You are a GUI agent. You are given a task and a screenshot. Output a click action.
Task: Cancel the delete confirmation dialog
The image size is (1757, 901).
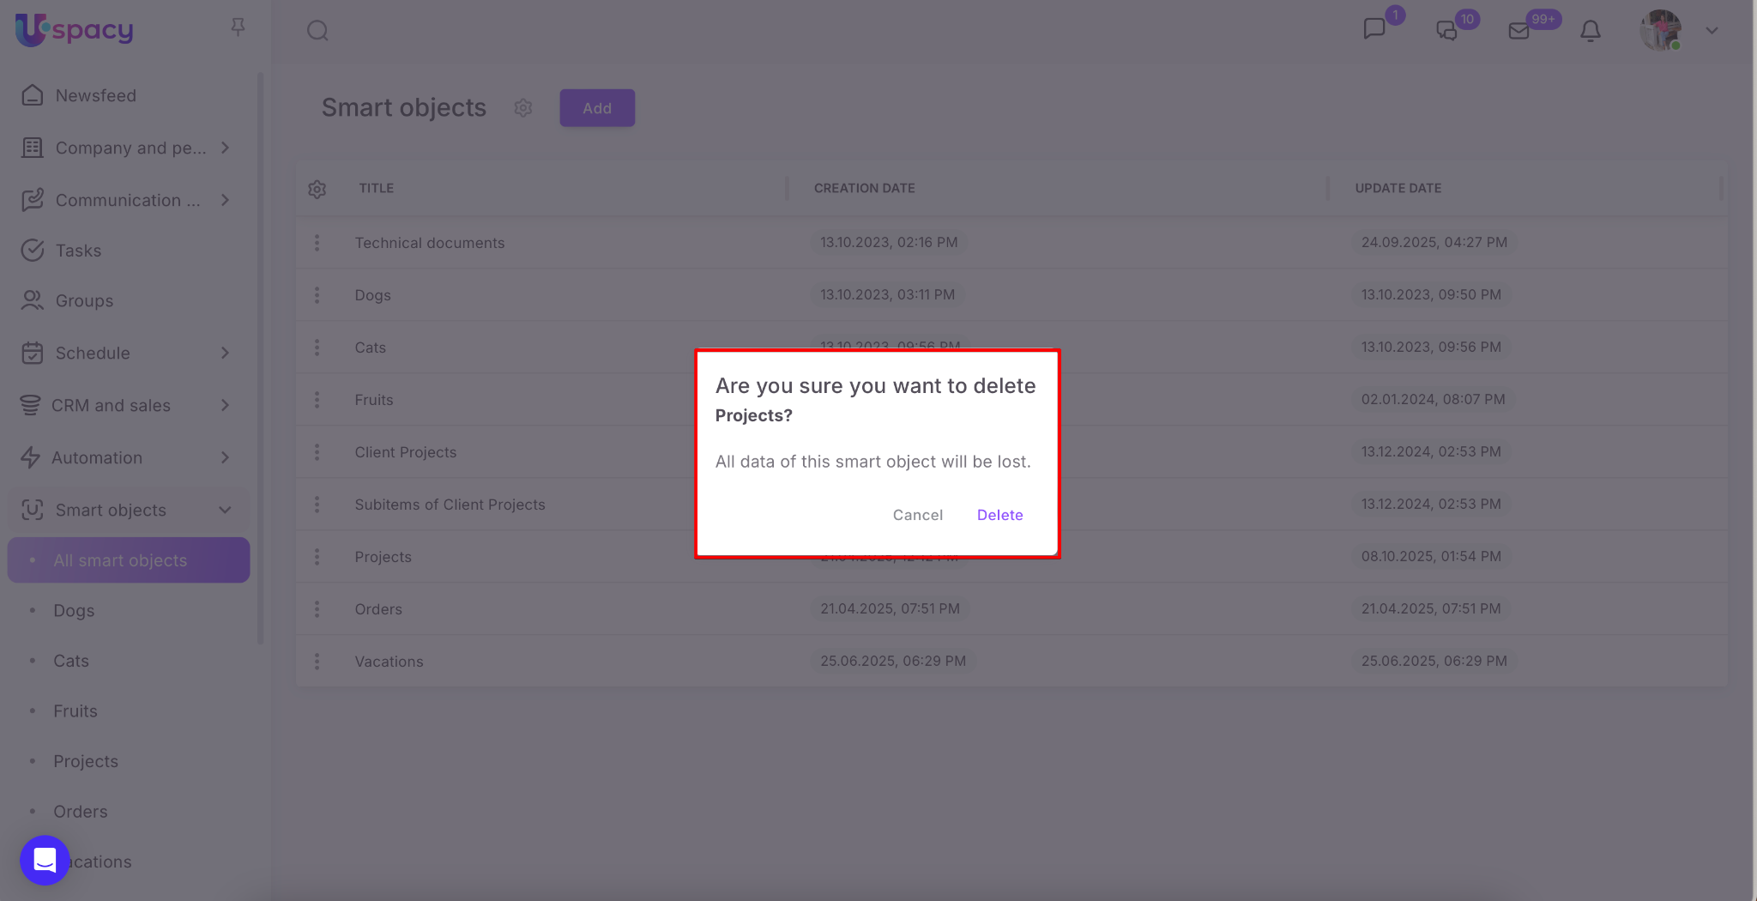[x=917, y=515]
